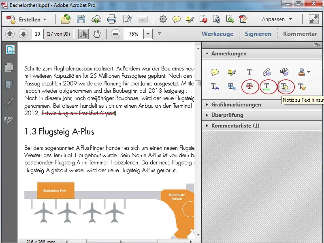Click the top sidebar page icon
The height and width of the screenshot is (243, 324).
coord(10,50)
